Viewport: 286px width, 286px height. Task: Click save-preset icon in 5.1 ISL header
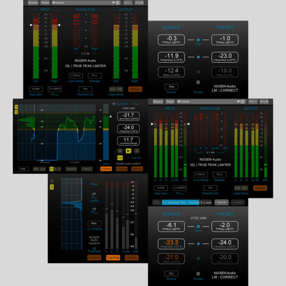pos(243,101)
